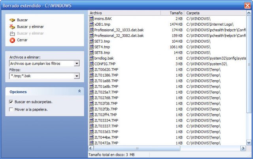Image resolution: width=253 pixels, height=159 pixels.
Task: Click the ZLT02f3b.TMP file icon
Action: [x=91, y=109]
